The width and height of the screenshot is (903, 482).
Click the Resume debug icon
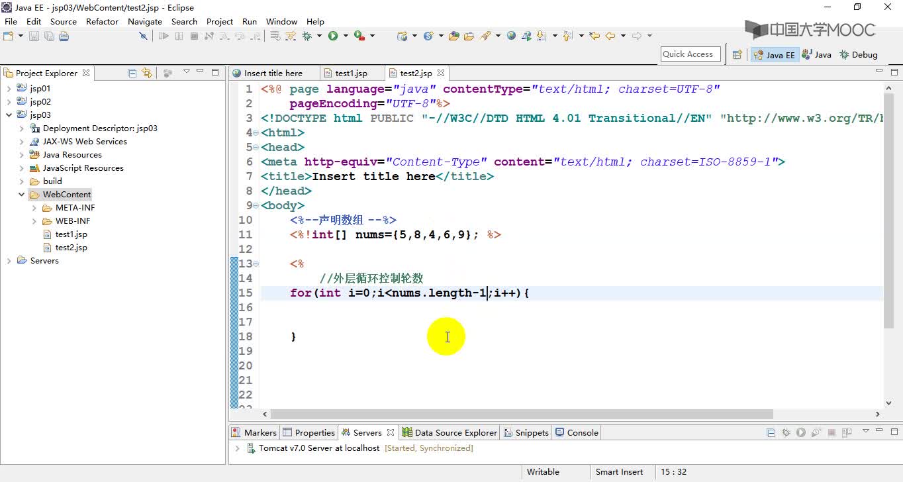[x=164, y=36]
